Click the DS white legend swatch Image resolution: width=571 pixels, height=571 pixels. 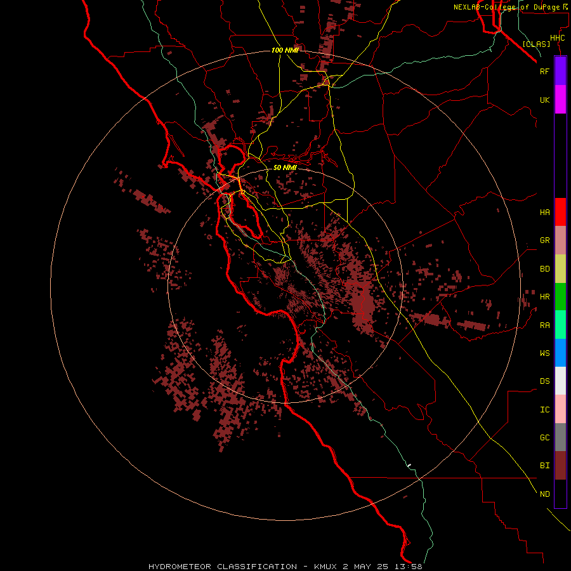(560, 381)
